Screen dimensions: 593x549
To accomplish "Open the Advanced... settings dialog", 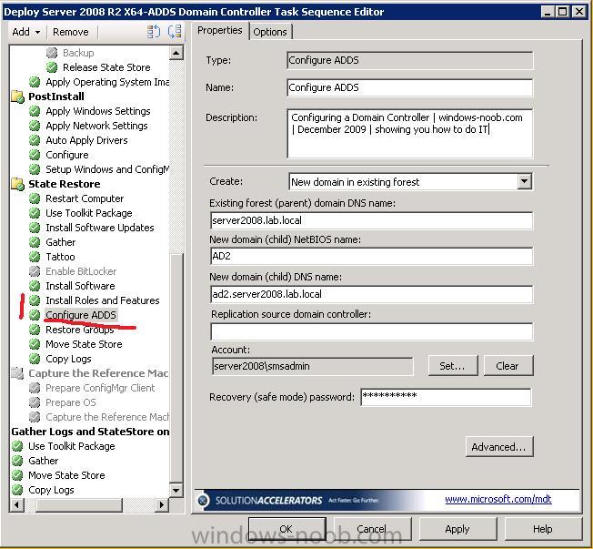I will coord(499,447).
